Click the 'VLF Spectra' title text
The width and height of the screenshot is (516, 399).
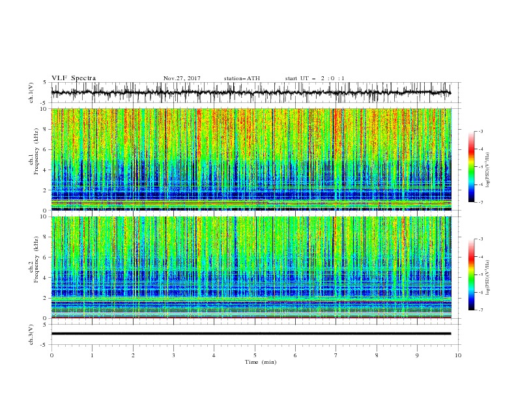pyautogui.click(x=74, y=78)
